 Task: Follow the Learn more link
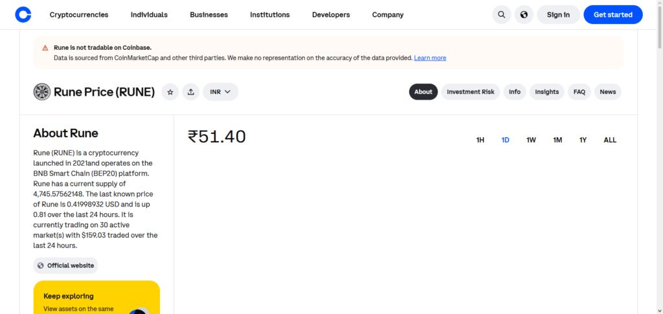(x=430, y=58)
